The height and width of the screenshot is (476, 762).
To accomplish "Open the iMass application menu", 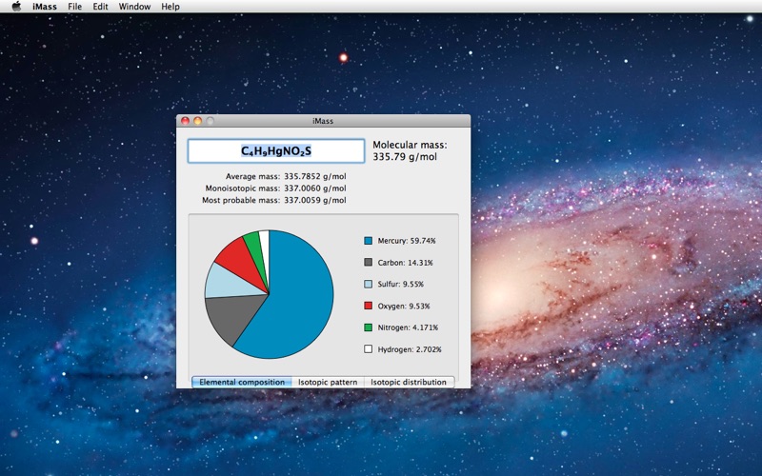I will (x=45, y=7).
